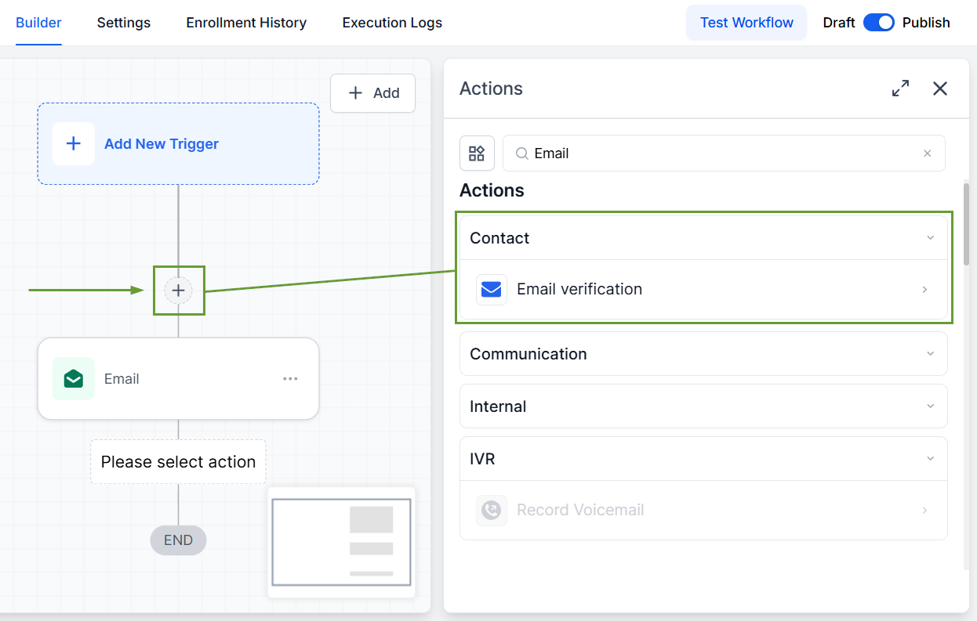Open the Enrollment History tab

246,23
